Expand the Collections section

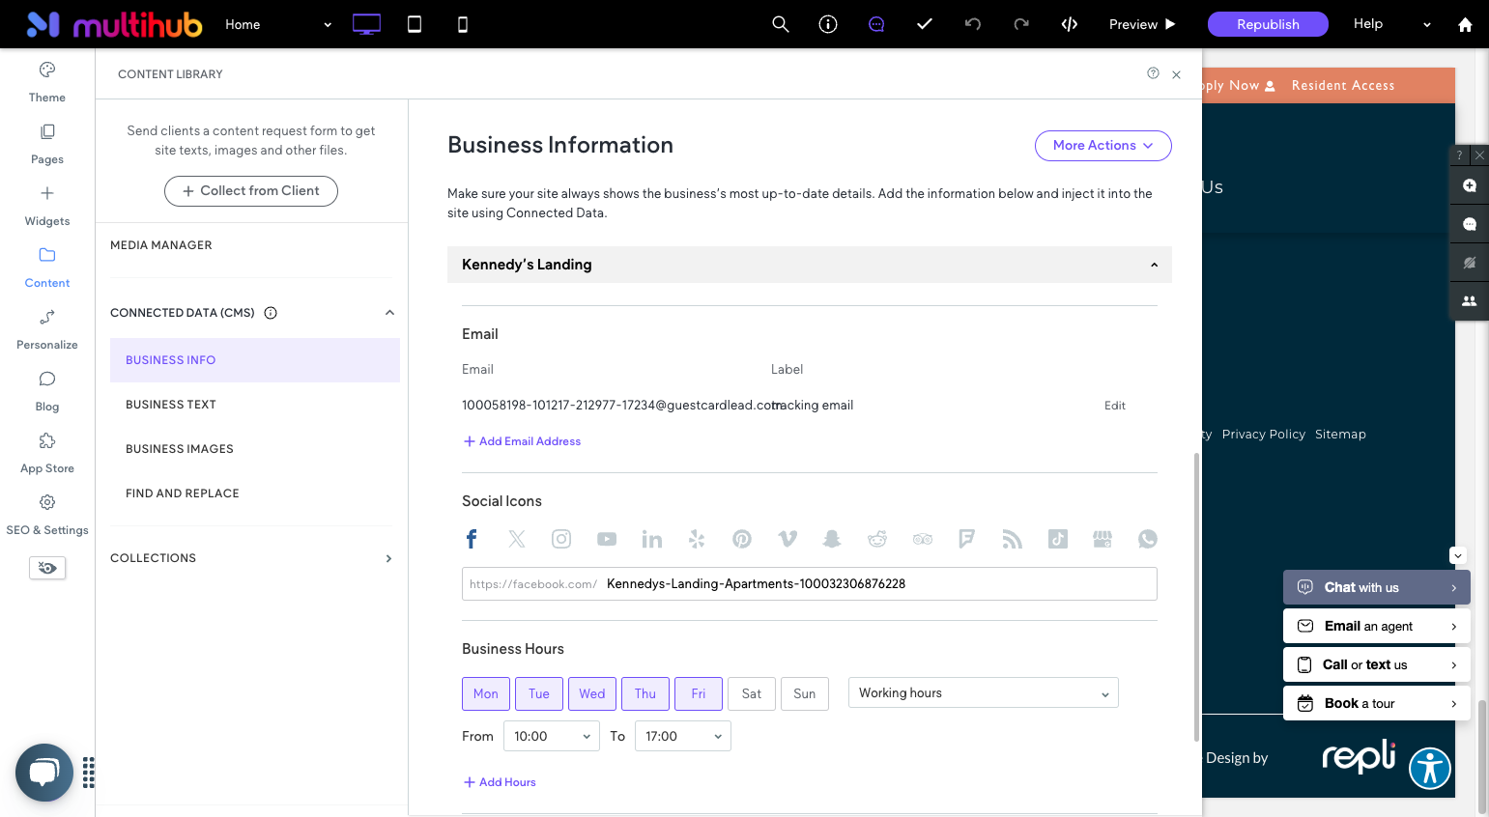pos(388,558)
